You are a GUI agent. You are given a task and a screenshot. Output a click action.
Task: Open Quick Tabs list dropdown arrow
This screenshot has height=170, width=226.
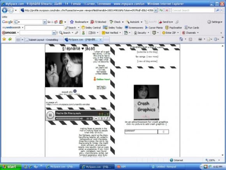[x=22, y=39]
